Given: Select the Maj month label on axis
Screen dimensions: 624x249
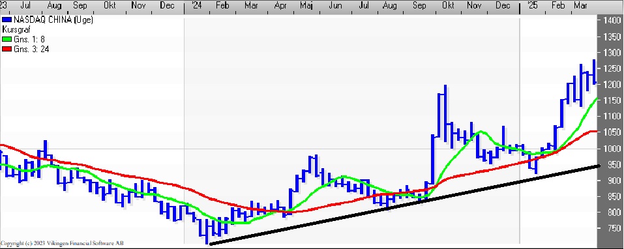Looking at the screenshot, I should click(306, 6).
